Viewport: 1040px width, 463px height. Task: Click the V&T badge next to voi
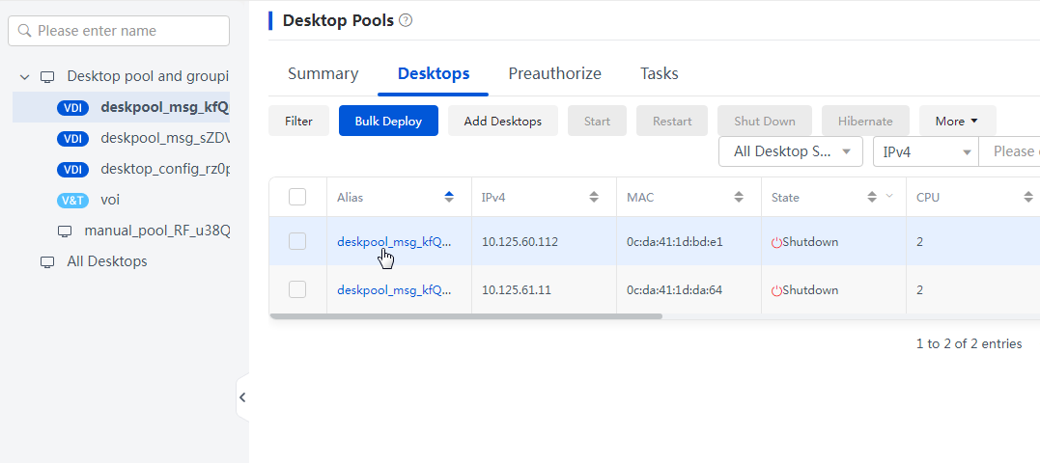pyautogui.click(x=72, y=200)
